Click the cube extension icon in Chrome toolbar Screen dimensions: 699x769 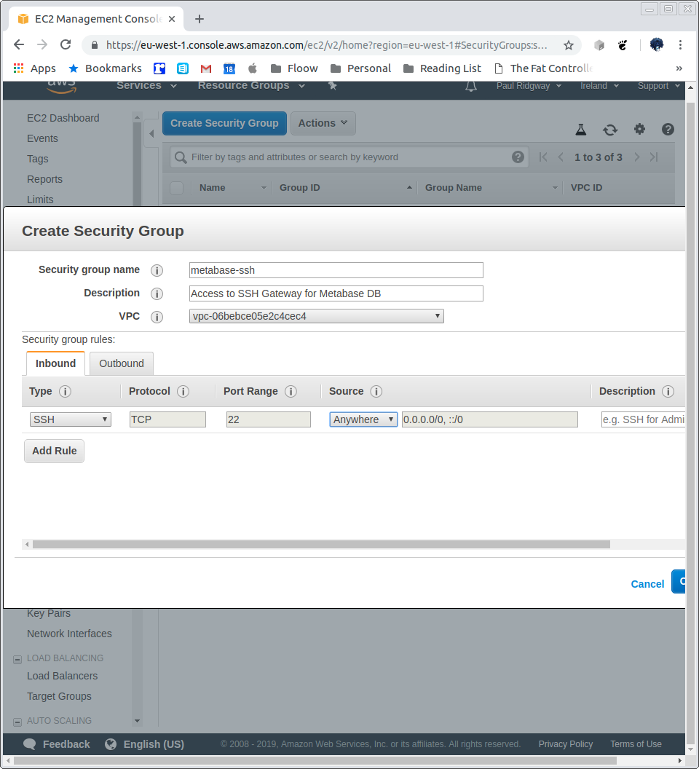(x=599, y=45)
